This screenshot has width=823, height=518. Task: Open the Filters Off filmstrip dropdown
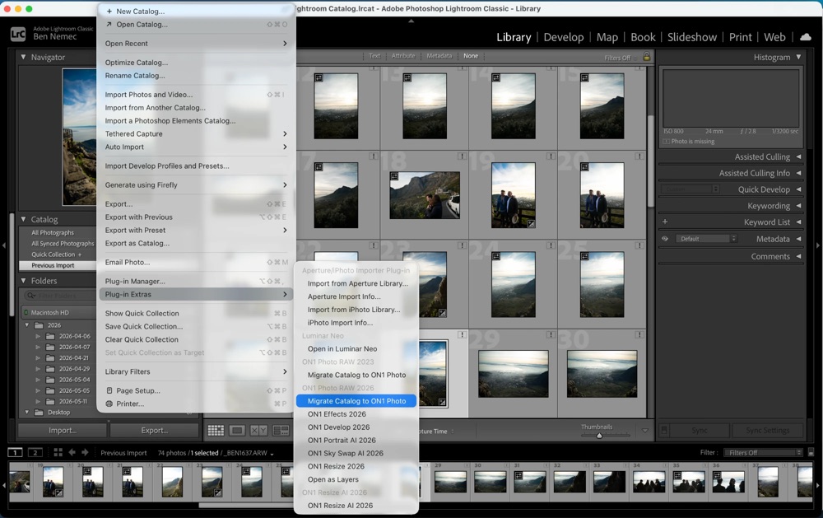point(763,452)
